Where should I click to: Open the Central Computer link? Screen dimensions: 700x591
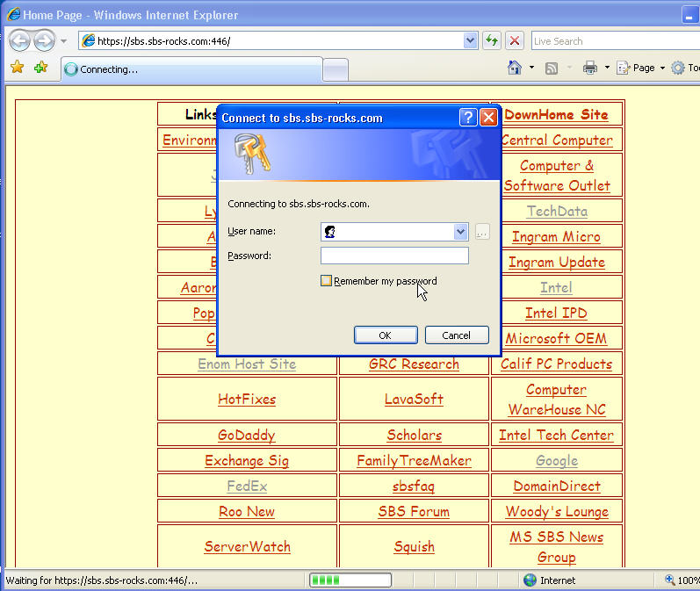(557, 141)
